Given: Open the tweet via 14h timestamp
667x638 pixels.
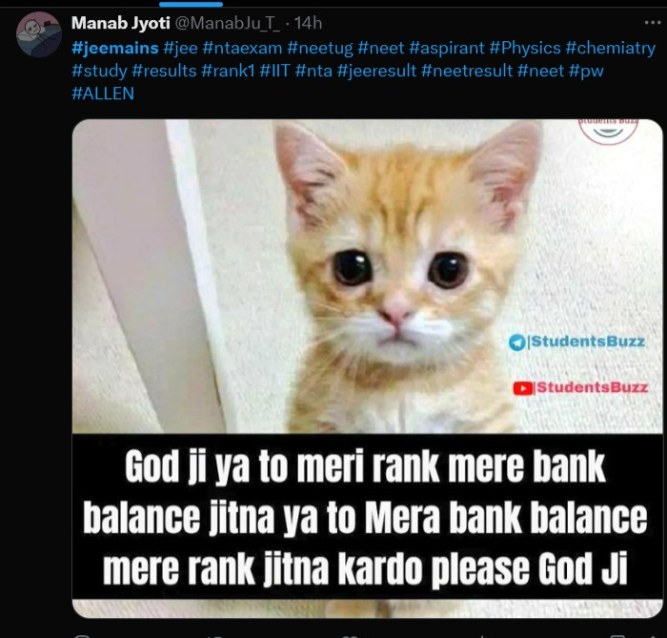Looking at the screenshot, I should (x=308, y=23).
